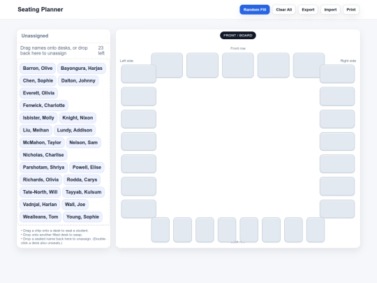377x283 pixels.
Task: Choose the Nelson, Sam chip
Action: point(84,143)
